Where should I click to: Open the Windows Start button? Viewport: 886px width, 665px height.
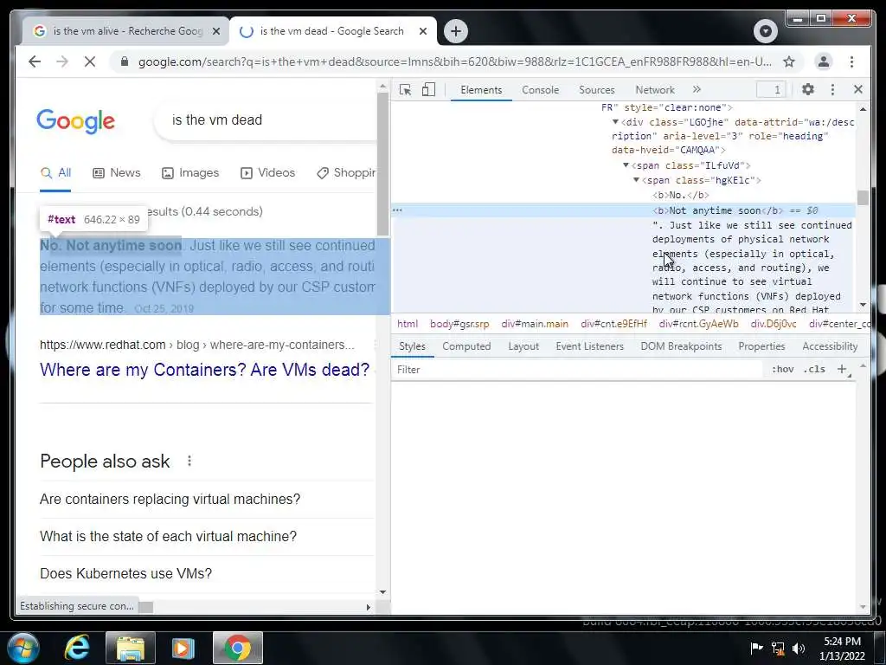click(x=22, y=648)
